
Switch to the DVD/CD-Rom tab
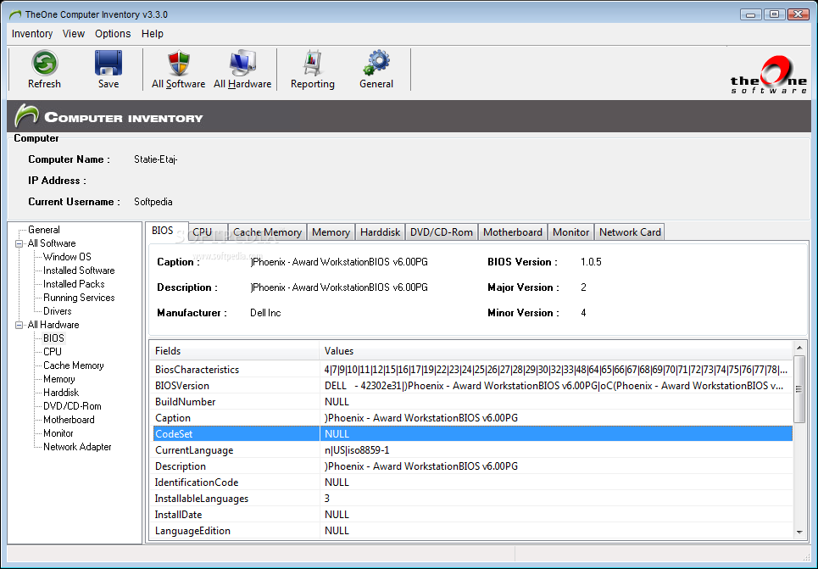click(x=442, y=232)
